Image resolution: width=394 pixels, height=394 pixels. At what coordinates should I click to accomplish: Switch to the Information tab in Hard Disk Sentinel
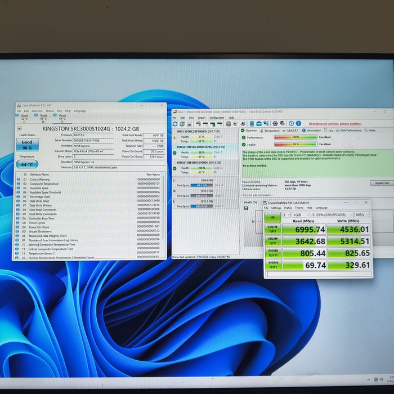point(312,131)
